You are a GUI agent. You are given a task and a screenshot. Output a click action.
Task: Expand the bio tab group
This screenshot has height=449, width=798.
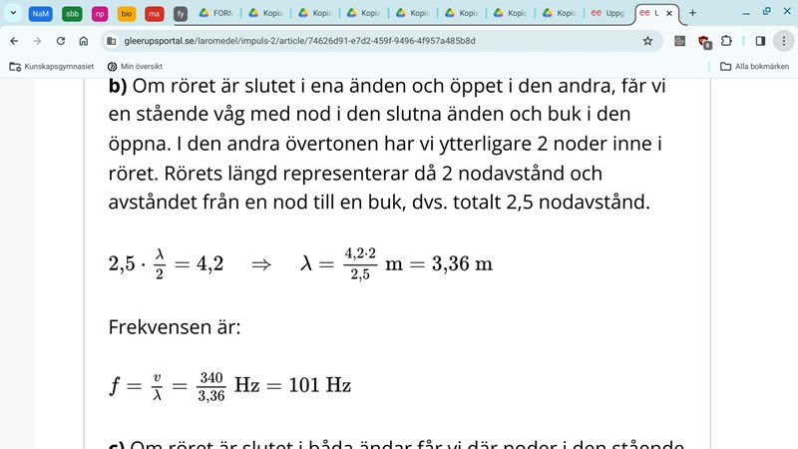coord(127,14)
